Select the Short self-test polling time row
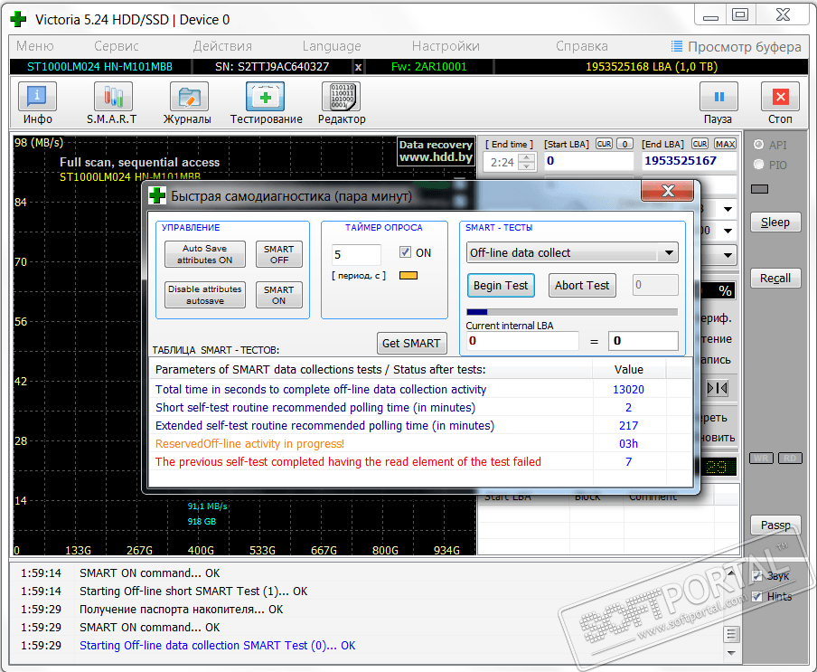Viewport: 817px width, 672px height. point(420,408)
